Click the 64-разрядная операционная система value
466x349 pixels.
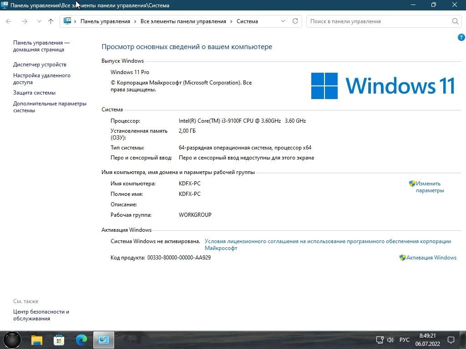[x=245, y=148]
